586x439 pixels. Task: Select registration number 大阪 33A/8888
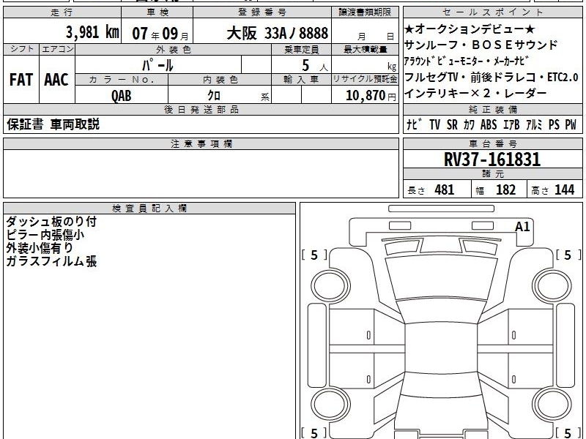click(278, 33)
